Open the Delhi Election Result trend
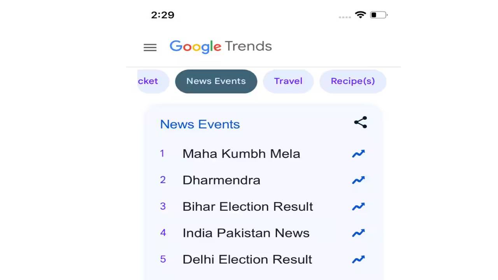498x280 pixels. click(x=247, y=259)
